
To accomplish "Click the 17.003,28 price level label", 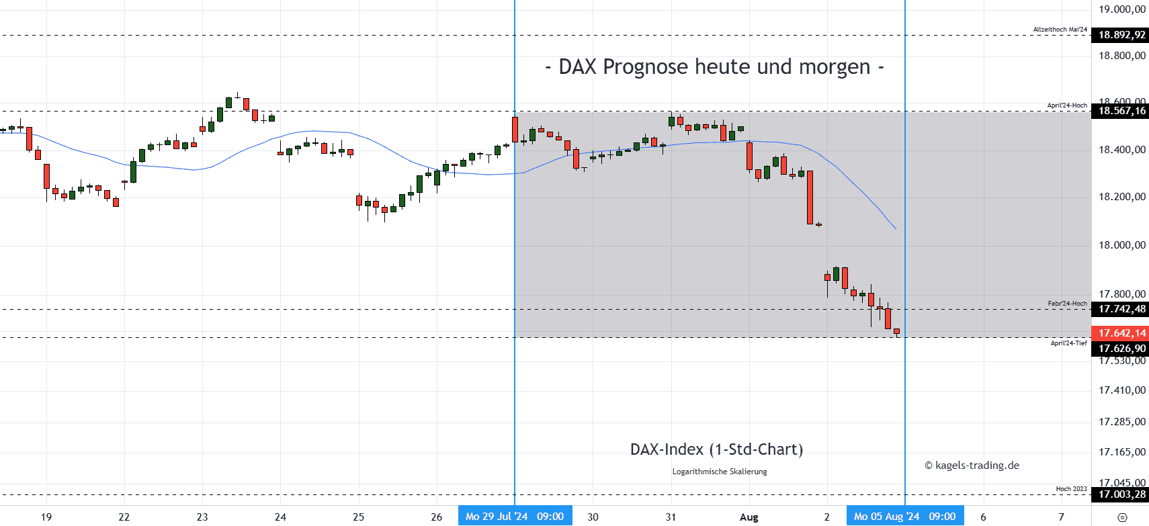I will 1120,494.
